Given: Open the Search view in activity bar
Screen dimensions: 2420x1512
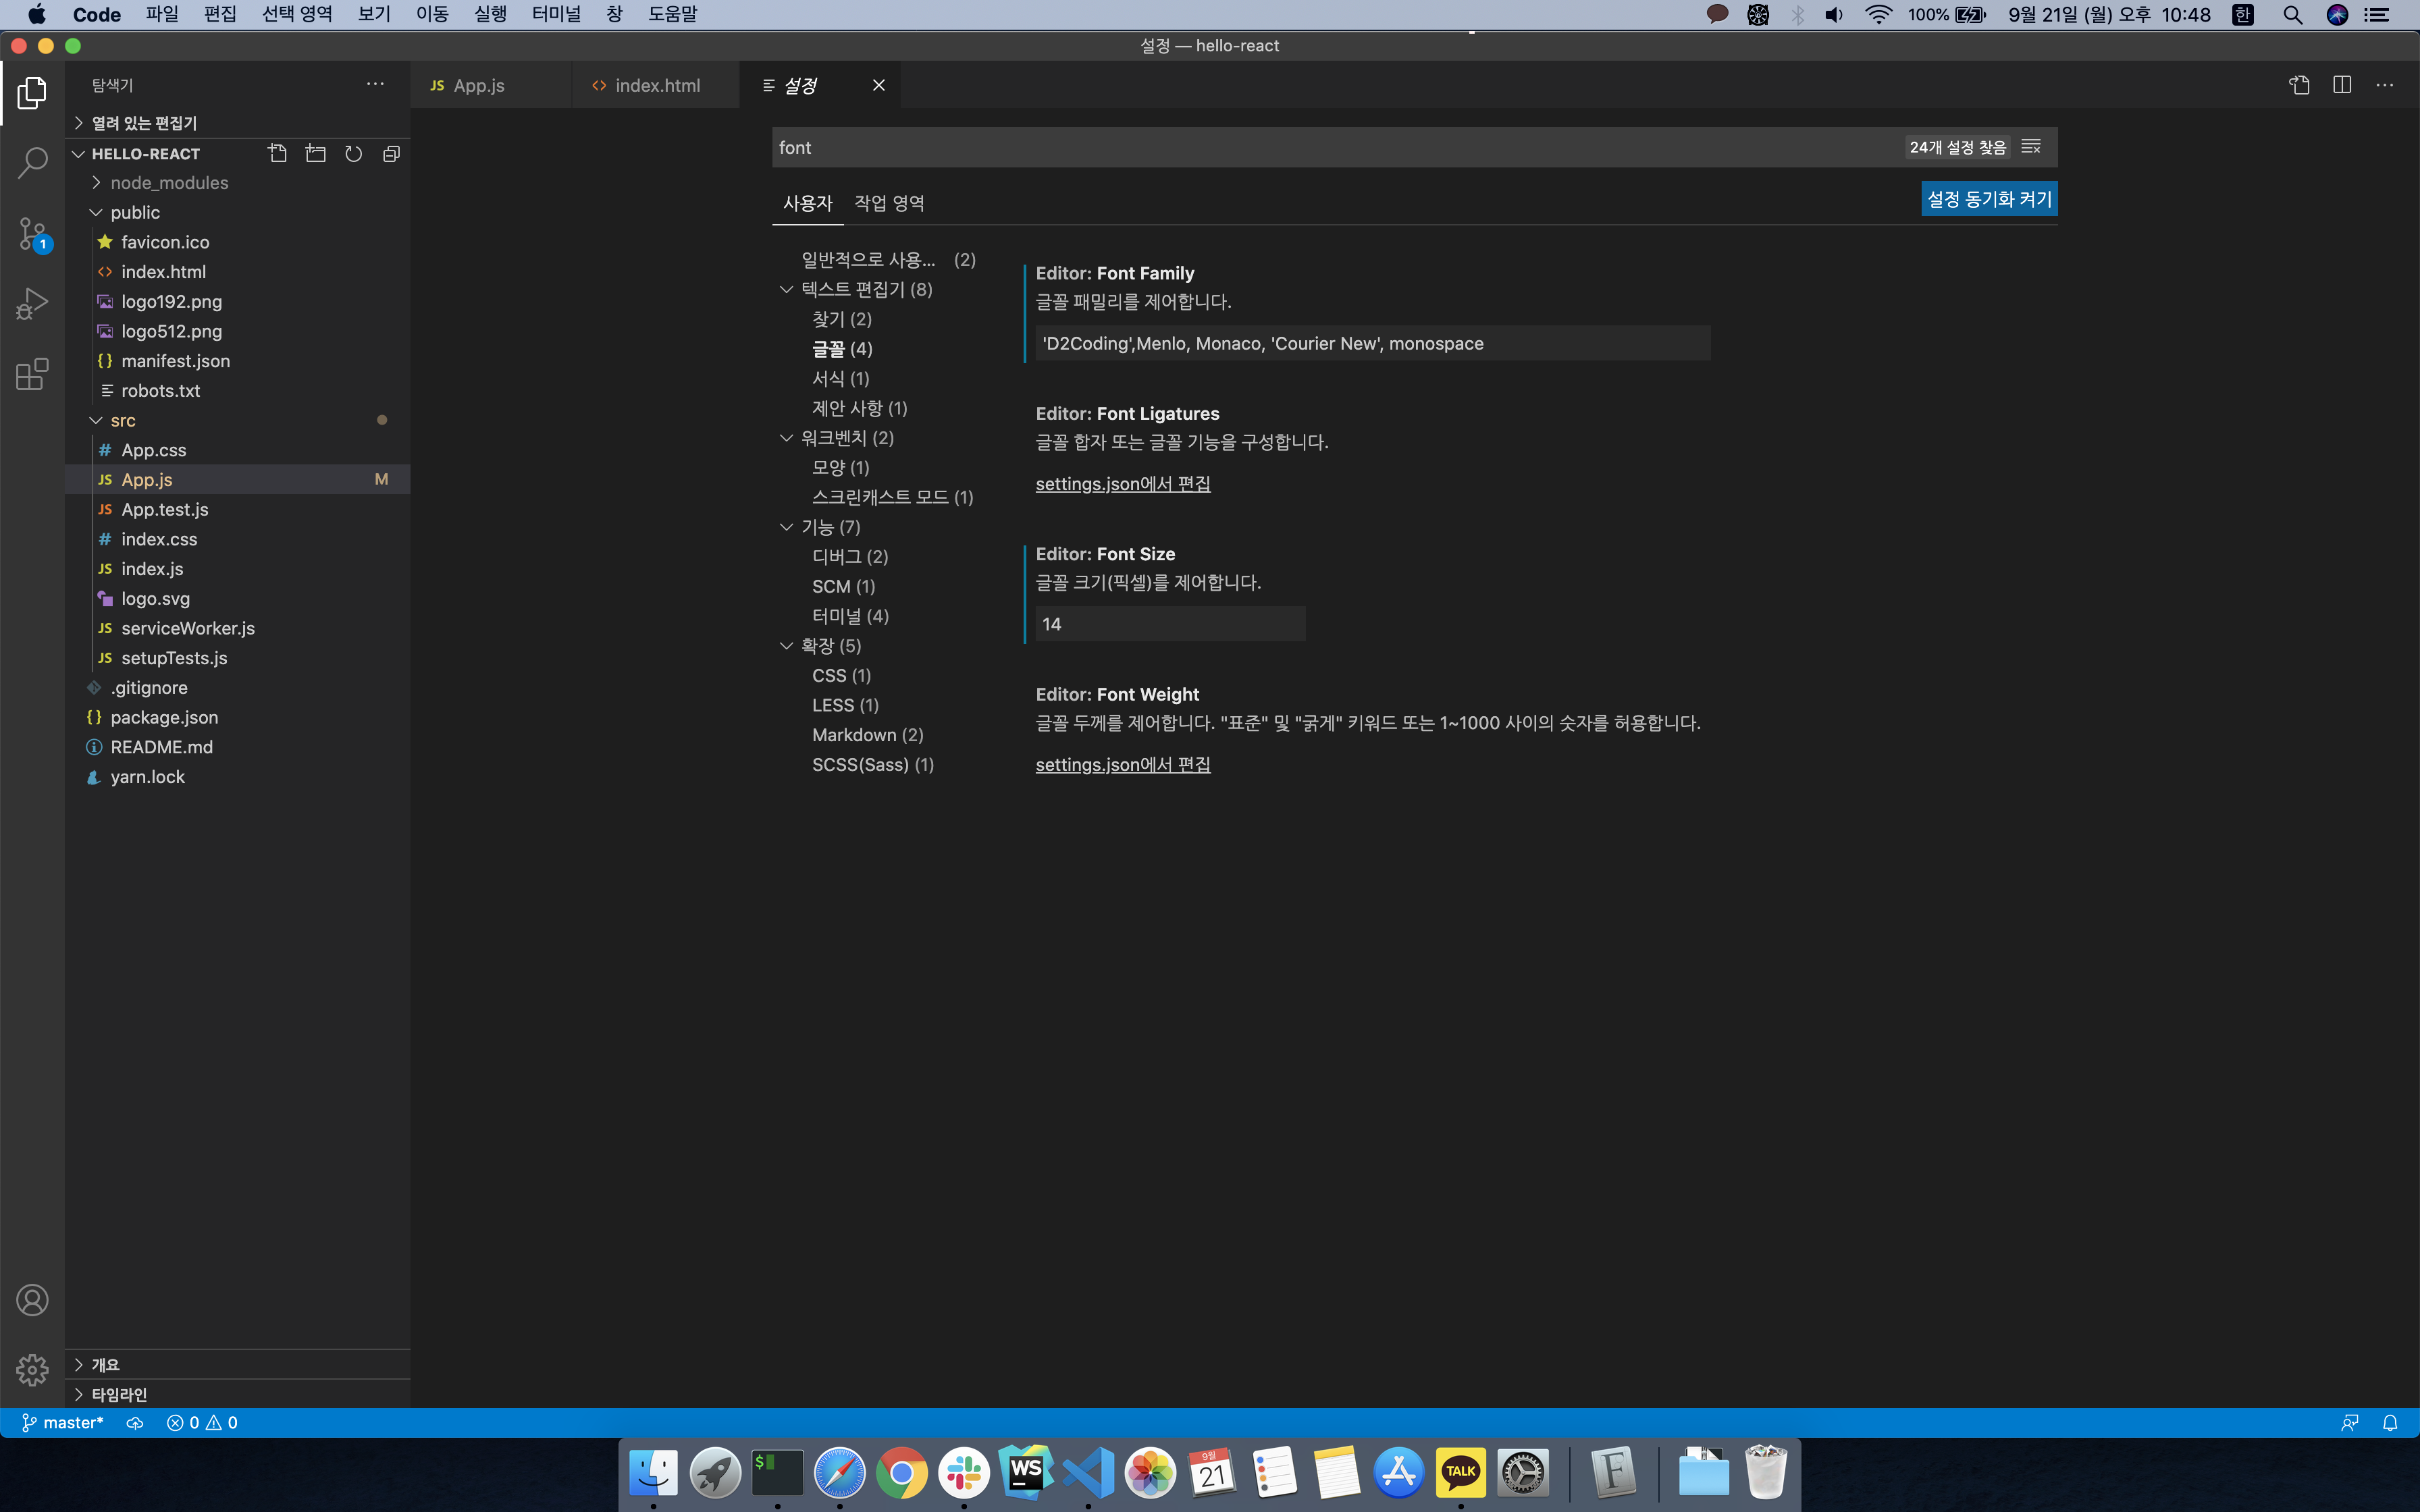Looking at the screenshot, I should (x=32, y=162).
